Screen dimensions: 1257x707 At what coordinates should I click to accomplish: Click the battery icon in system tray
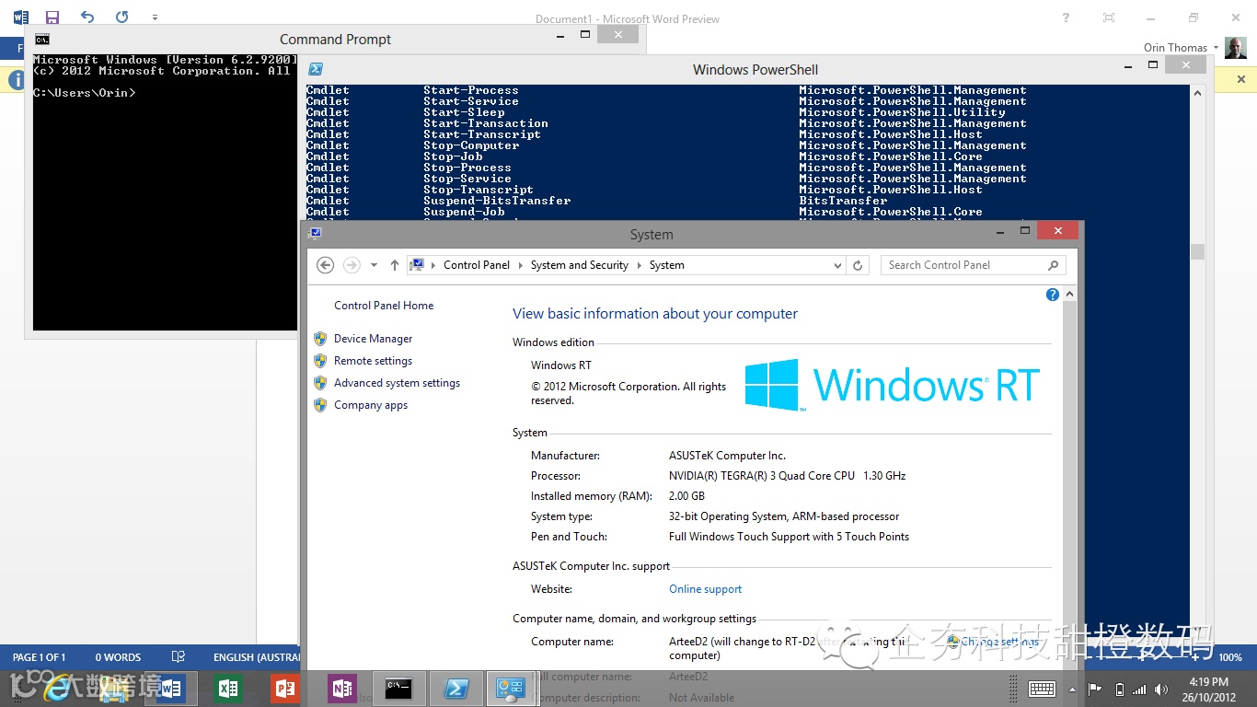coord(1119,689)
